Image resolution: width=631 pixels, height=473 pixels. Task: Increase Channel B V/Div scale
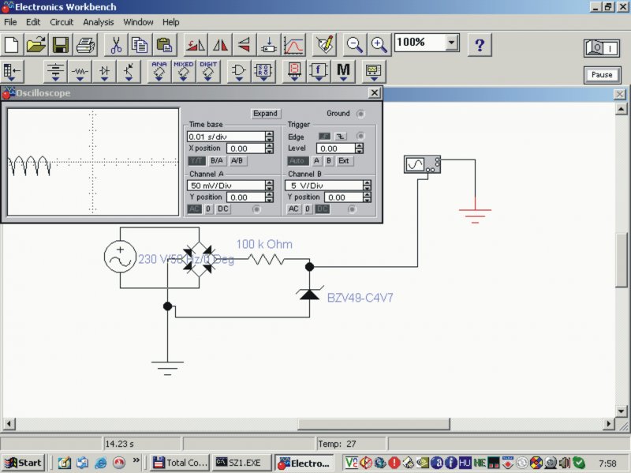click(x=367, y=182)
